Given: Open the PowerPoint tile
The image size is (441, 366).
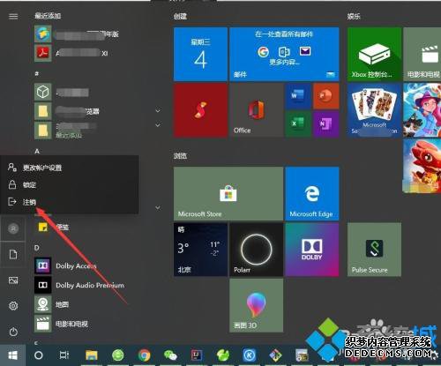Looking at the screenshot, I should tap(326, 96).
